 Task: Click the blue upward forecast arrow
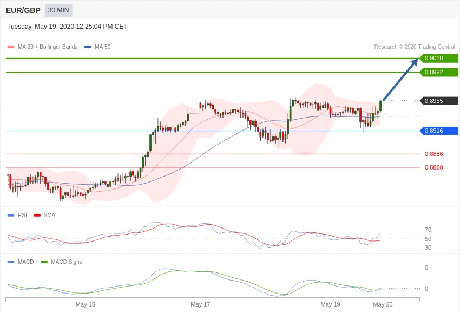[400, 80]
